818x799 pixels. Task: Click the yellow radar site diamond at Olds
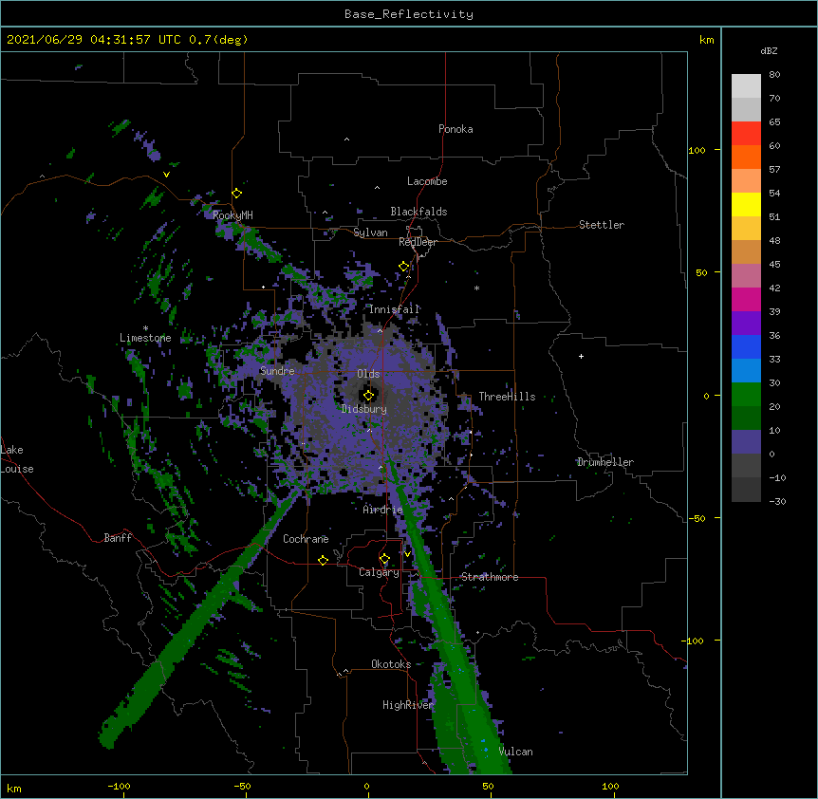click(368, 396)
